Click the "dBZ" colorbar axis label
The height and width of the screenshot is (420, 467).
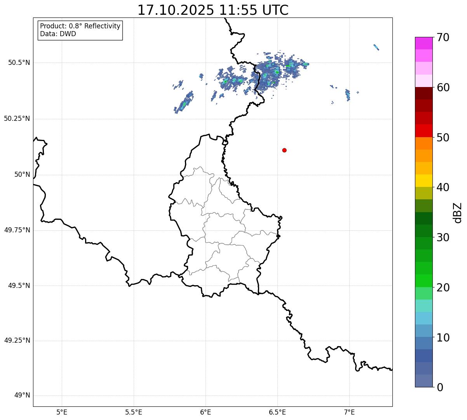[x=458, y=213]
